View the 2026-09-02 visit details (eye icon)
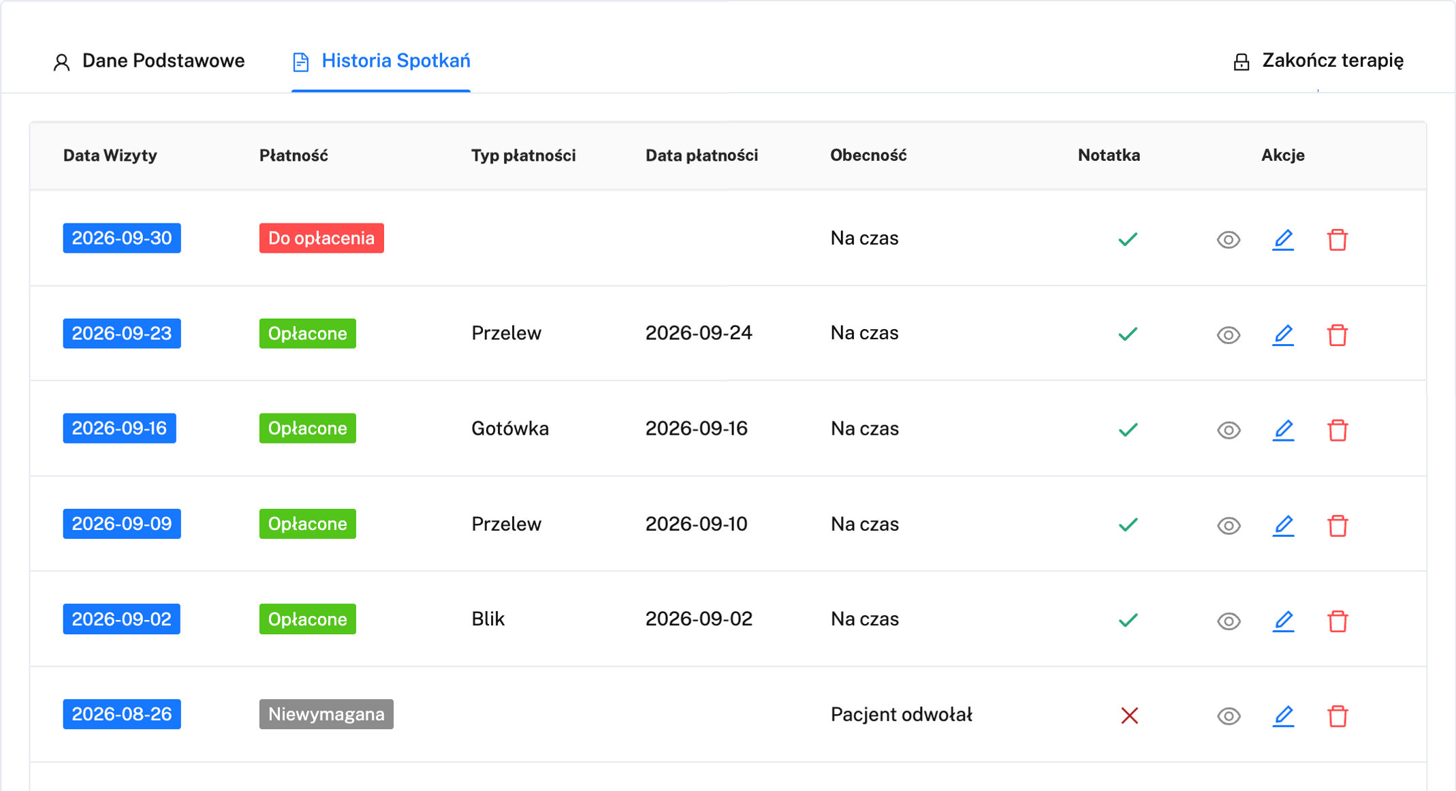 [x=1229, y=621]
